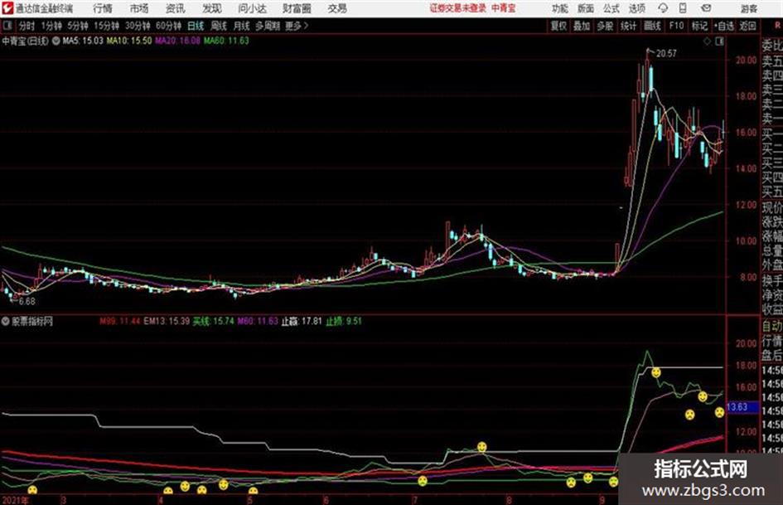Viewport: 783px width, 505px height.
Task: Click the 买线: 15.74 indicator value
Action: (x=213, y=321)
